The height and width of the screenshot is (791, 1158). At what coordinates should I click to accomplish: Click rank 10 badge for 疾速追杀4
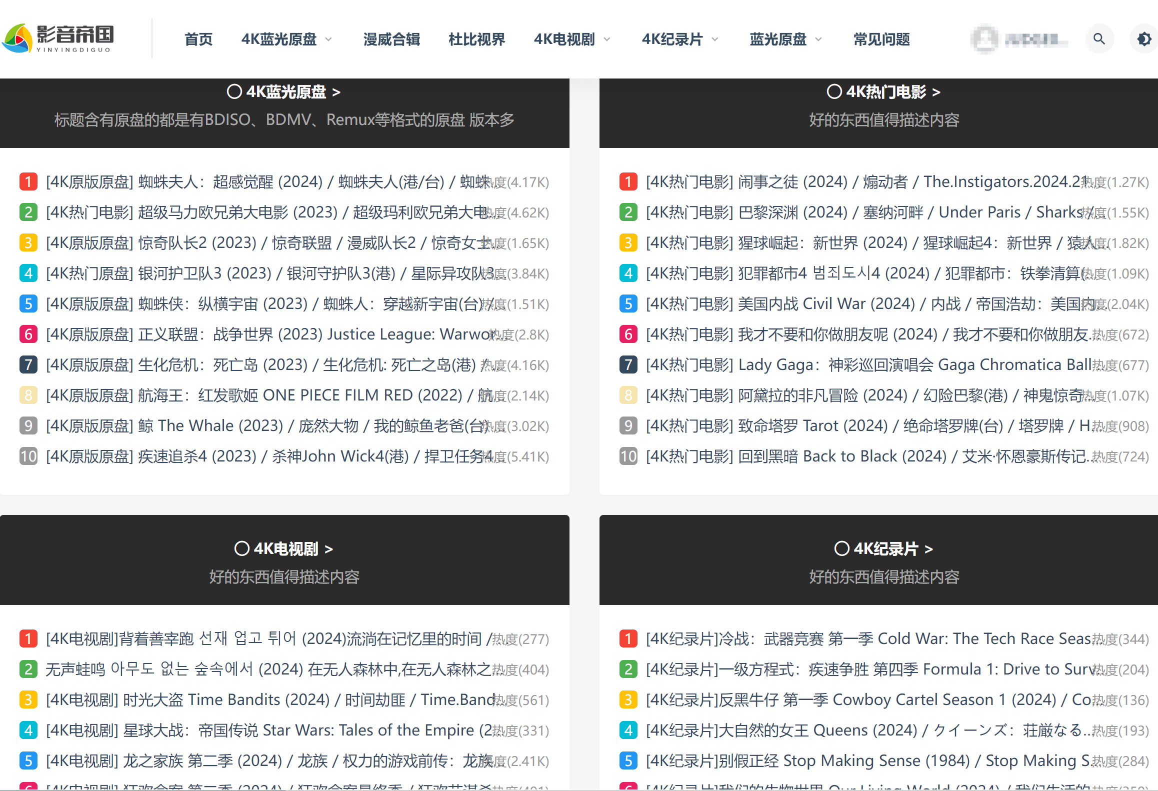(28, 456)
